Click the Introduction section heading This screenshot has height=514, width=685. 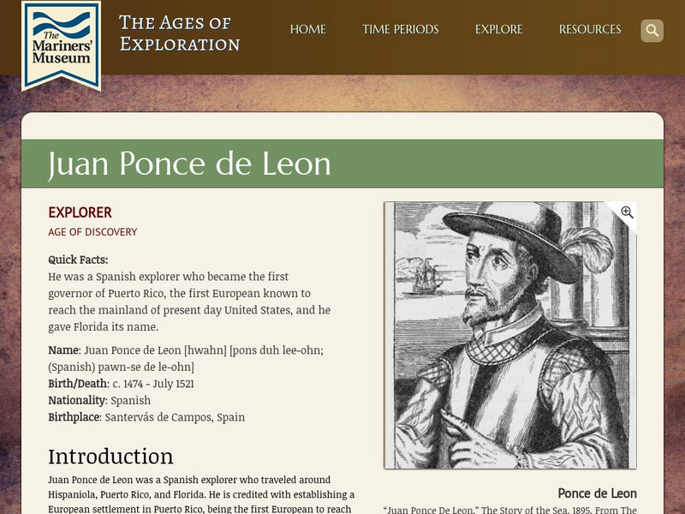pyautogui.click(x=110, y=455)
